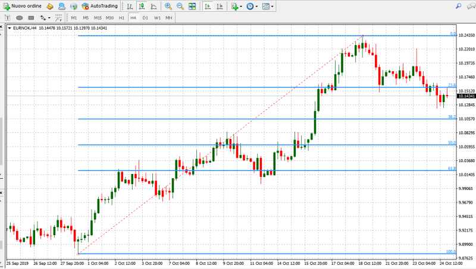Image resolution: width=476 pixels, height=269 pixels.
Task: Select candlestick chart display mode
Action: (142, 6)
